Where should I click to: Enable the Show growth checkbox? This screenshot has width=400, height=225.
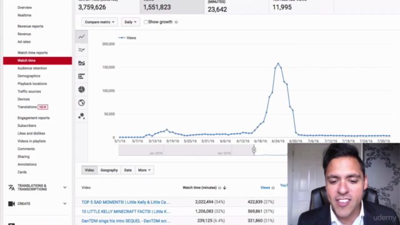click(146, 22)
